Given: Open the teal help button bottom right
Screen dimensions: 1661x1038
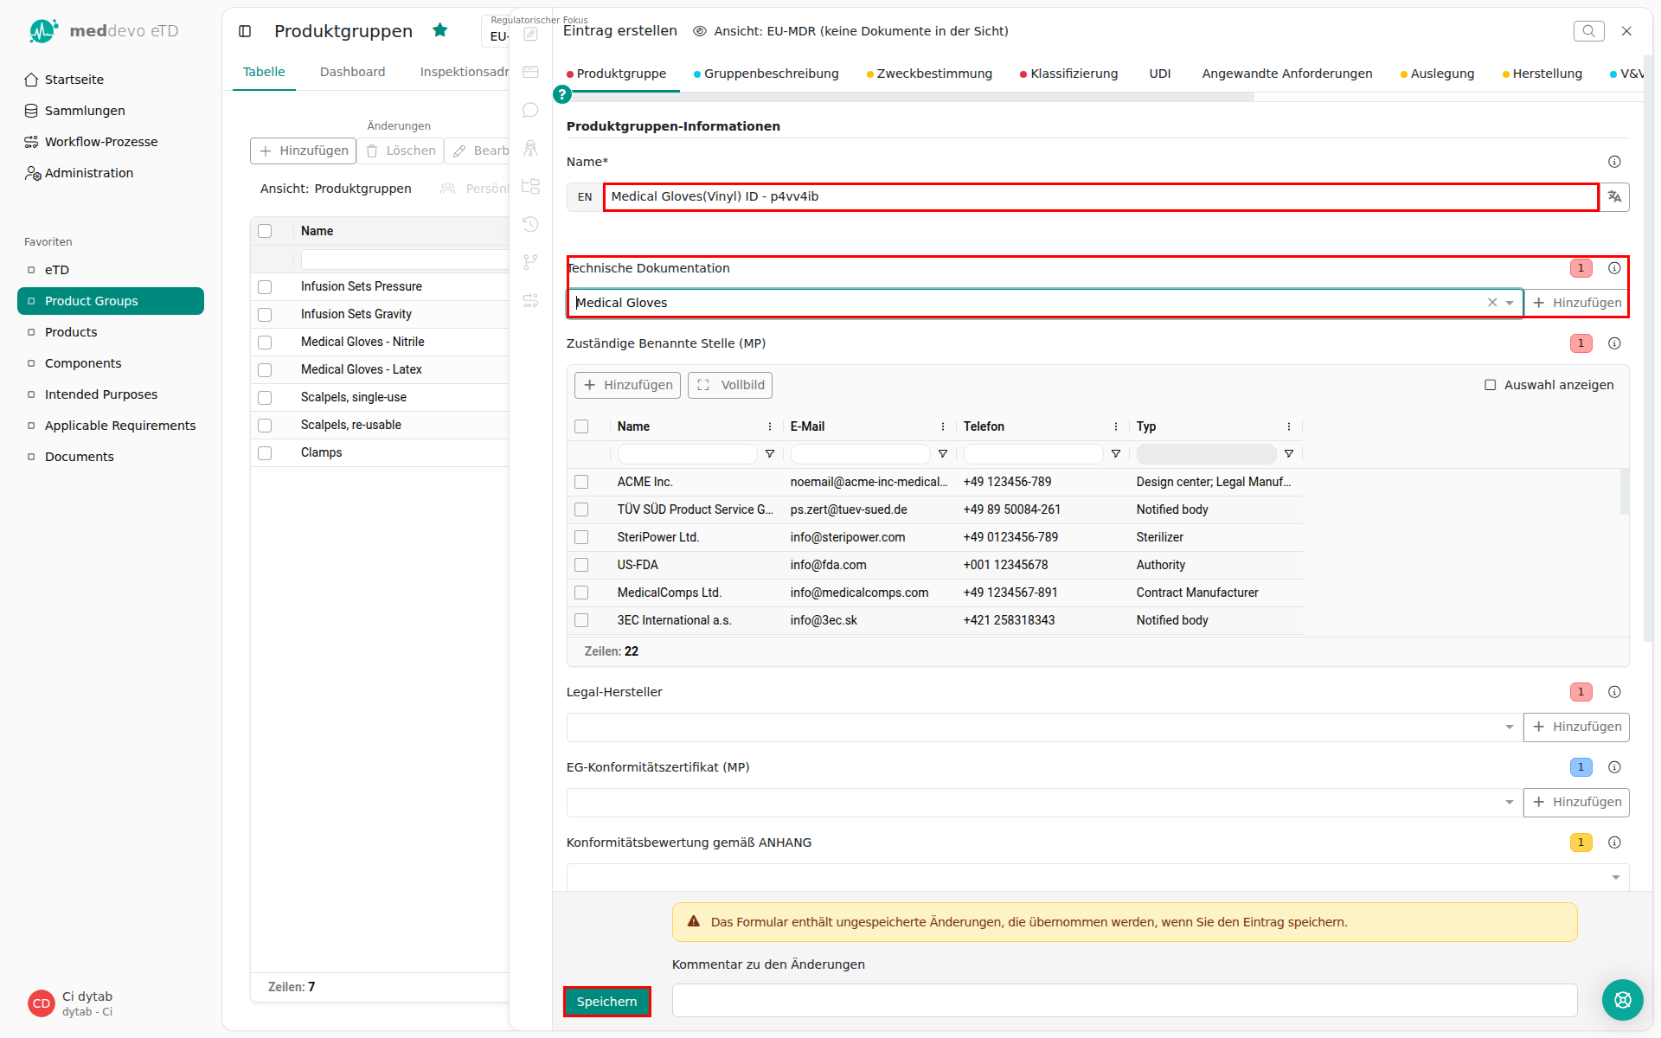Looking at the screenshot, I should point(1622,1000).
